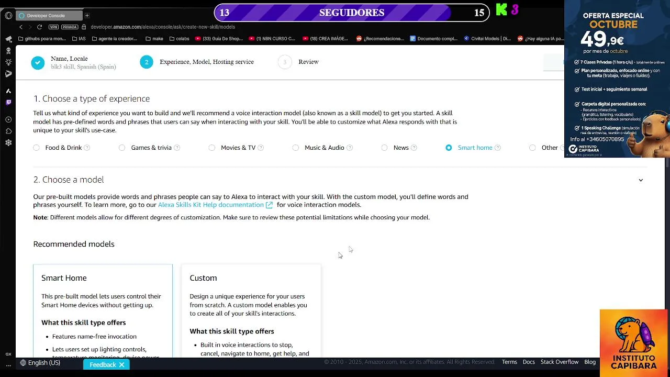Viewport: 670px width, 377px height.
Task: Select the Other radio button
Action: (532, 148)
